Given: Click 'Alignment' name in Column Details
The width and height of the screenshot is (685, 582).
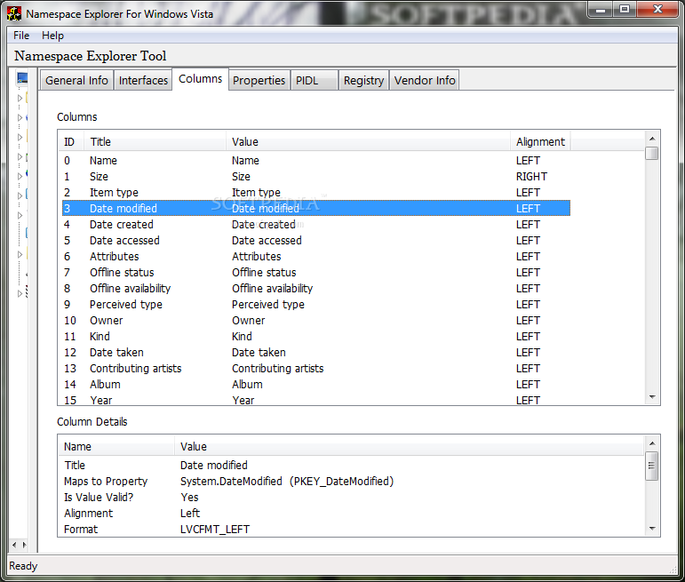Looking at the screenshot, I should tap(88, 514).
